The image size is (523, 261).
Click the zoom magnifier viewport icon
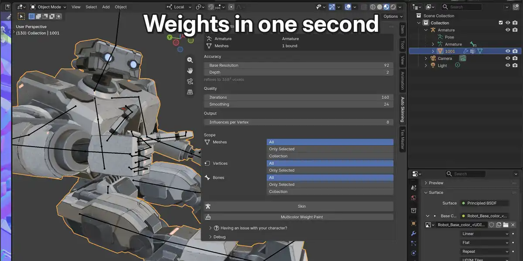190,60
